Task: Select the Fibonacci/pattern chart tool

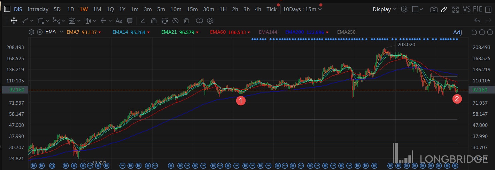Action: [x=72, y=21]
